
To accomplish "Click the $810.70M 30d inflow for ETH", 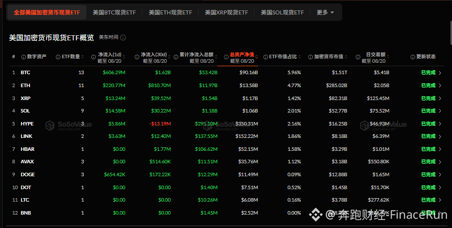I will (x=160, y=86).
